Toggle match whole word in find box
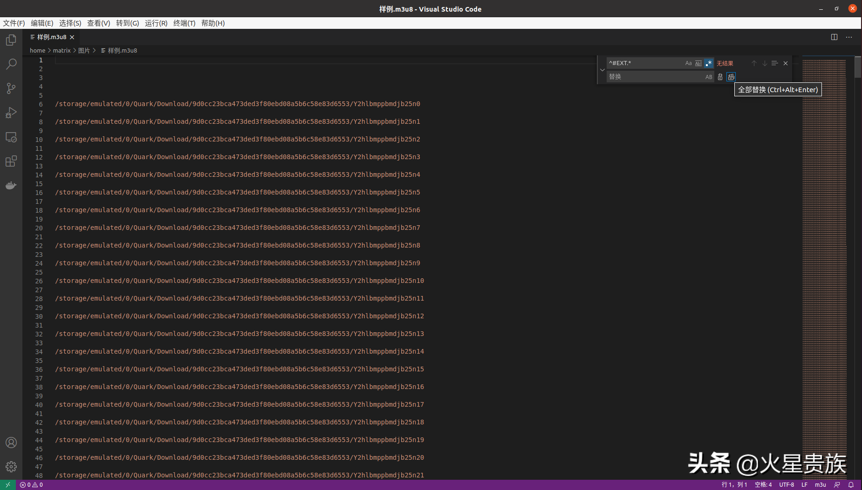Image resolution: width=862 pixels, height=490 pixels. coord(698,63)
